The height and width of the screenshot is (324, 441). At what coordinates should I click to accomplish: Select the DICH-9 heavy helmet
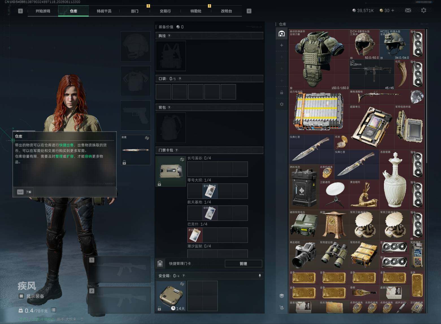point(364,44)
